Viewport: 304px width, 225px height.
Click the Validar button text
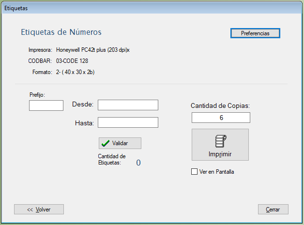click(x=120, y=143)
